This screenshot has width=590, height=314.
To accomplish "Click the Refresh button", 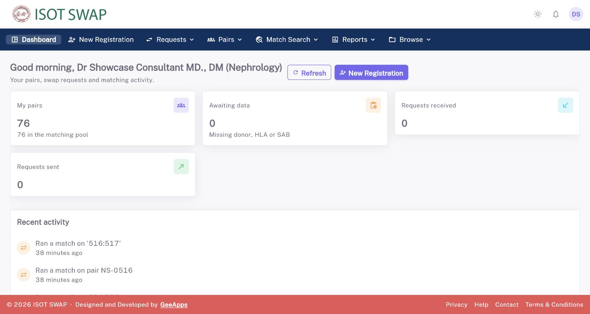I will click(309, 73).
